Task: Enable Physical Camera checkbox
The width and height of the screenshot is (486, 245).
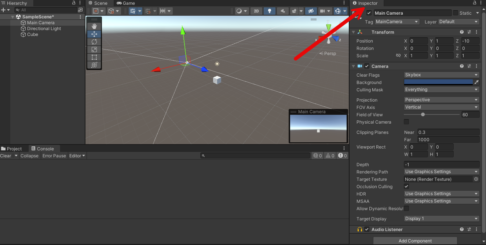Action: pos(406,122)
